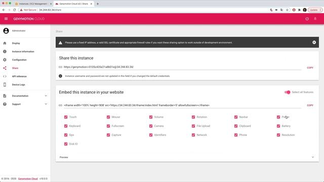324x182 pixels.
Task: Expand the Documentation sidebar section
Action: pos(46,96)
